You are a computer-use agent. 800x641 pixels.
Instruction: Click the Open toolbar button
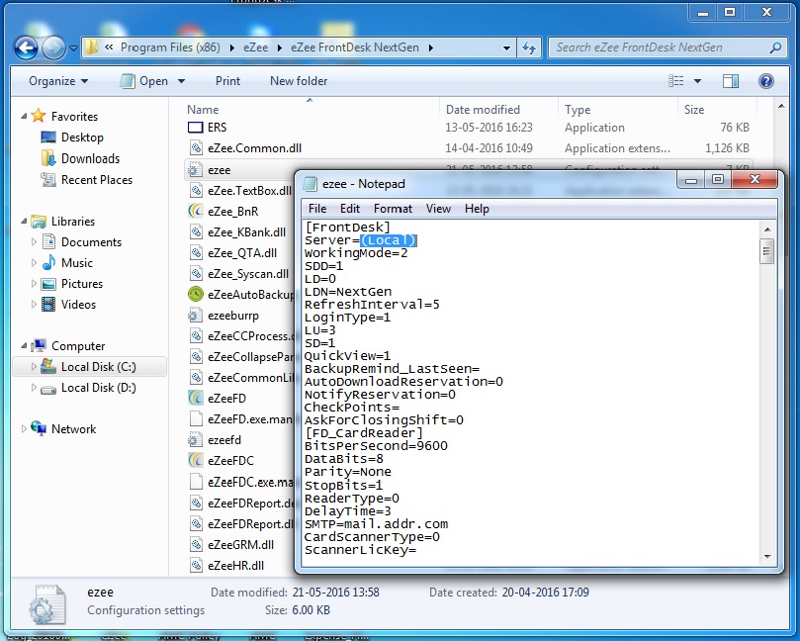click(143, 81)
